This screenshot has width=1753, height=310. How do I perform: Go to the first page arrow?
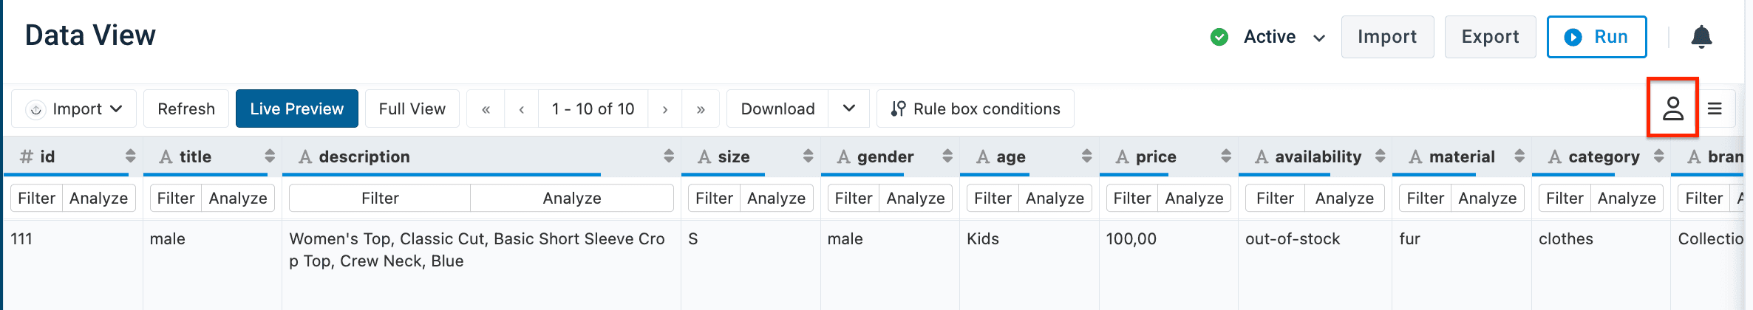486,109
